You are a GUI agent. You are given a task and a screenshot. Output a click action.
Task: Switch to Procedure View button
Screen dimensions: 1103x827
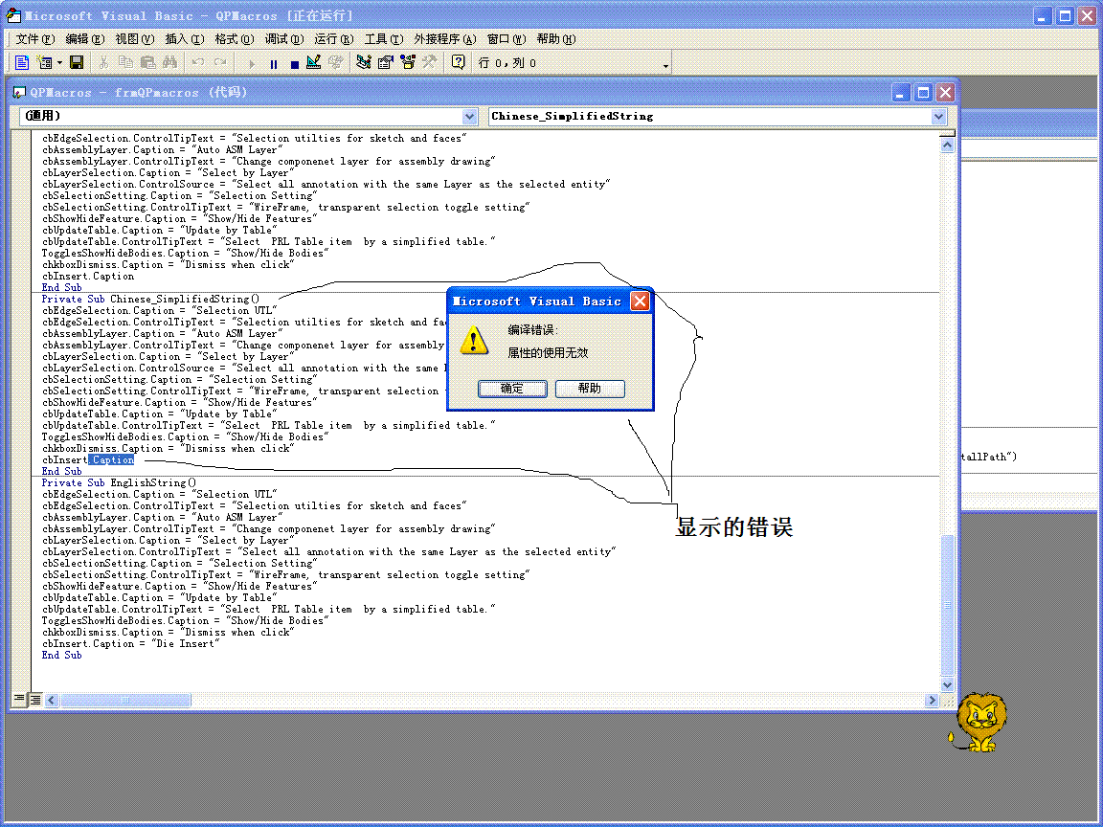[20, 700]
